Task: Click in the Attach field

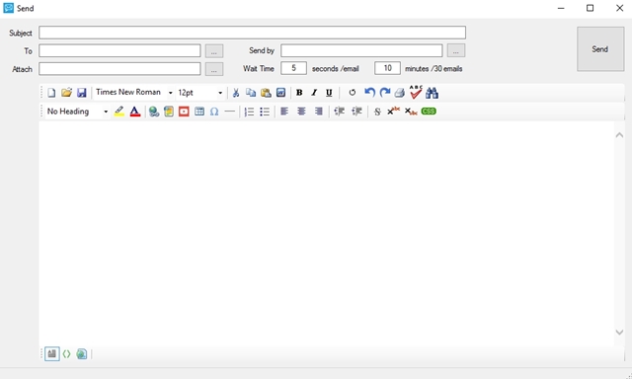Action: [x=119, y=69]
